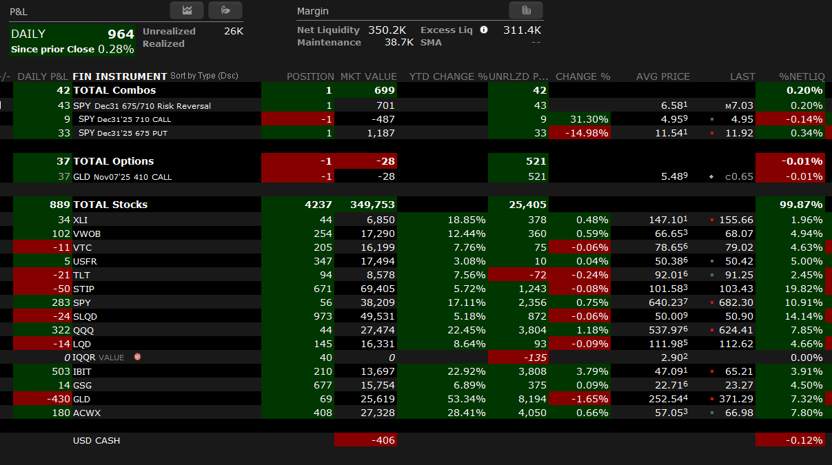Sort by the FIN INSTRUMENT column header
The height and width of the screenshot is (465, 832).
[119, 76]
